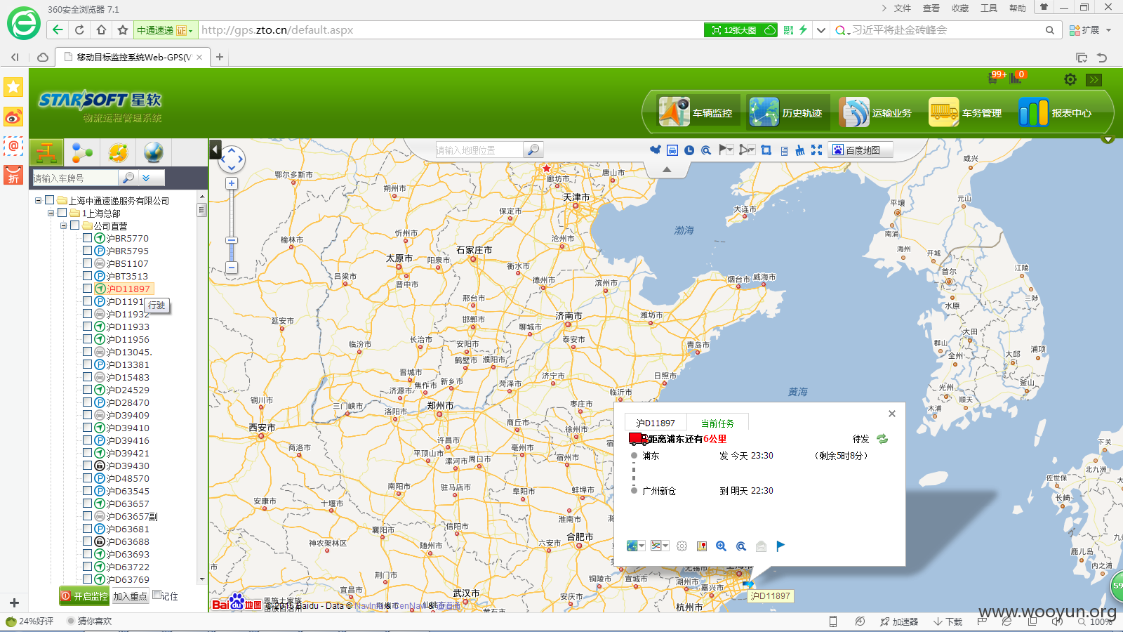The height and width of the screenshot is (632, 1123).
Task: Collapse the 上海中通速递服务有限公司 tree node
Action: coord(38,201)
